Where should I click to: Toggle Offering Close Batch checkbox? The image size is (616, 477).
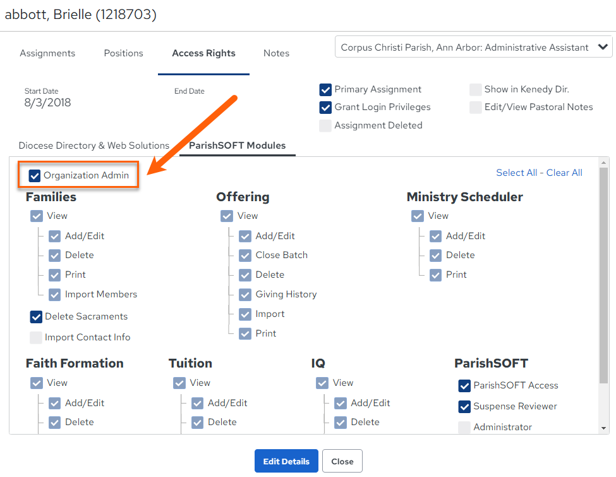245,256
